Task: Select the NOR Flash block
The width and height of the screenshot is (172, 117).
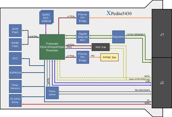Action: (15, 31)
